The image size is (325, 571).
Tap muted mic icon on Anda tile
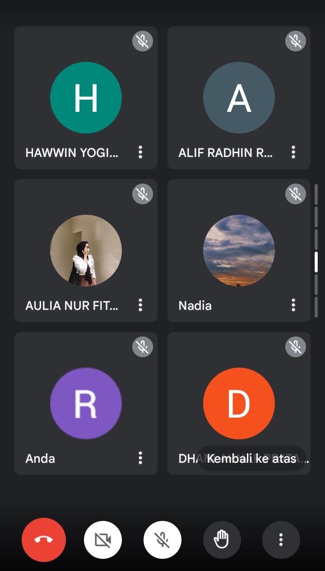coord(143,347)
